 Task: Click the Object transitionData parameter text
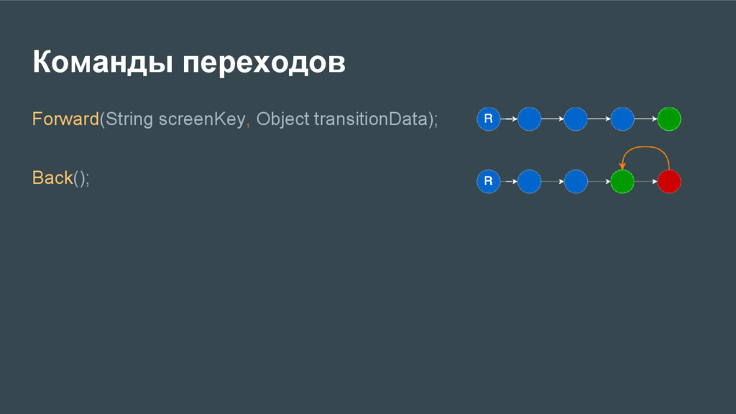342,119
